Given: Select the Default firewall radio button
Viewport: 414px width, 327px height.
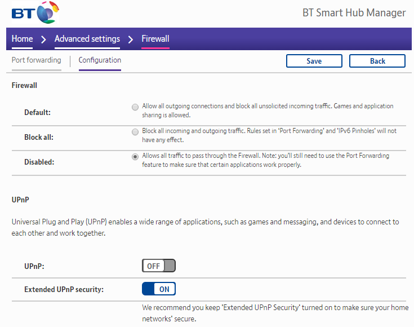Looking at the screenshot, I should tap(135, 107).
